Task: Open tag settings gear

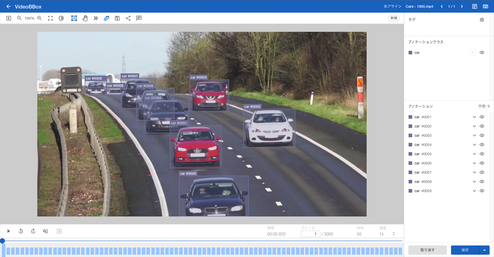Action: point(482,20)
